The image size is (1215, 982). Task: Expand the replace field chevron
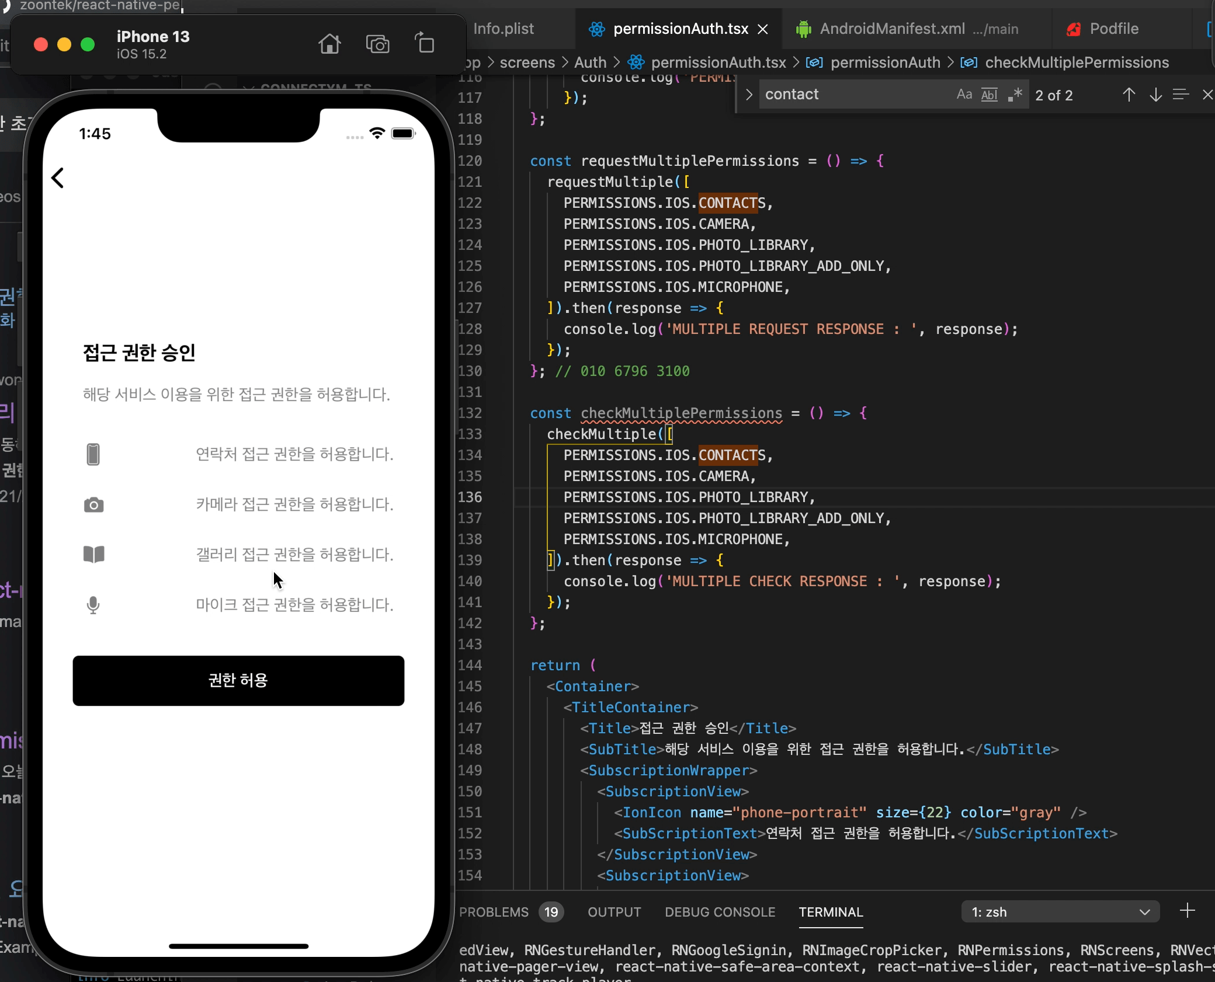(x=749, y=95)
